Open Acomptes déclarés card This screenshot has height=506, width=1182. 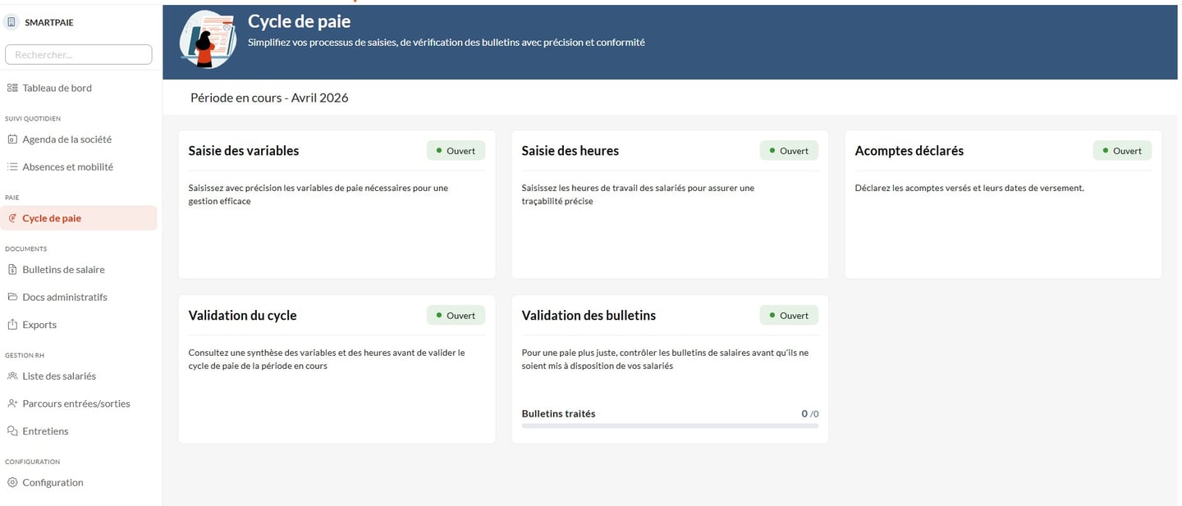pyautogui.click(x=909, y=151)
